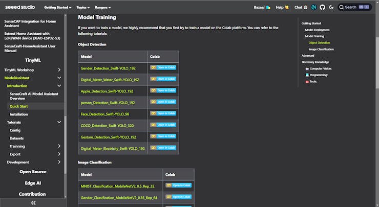Open Colab badge for Digital_Meter_Water_Swift-YOLO_192

click(163, 79)
